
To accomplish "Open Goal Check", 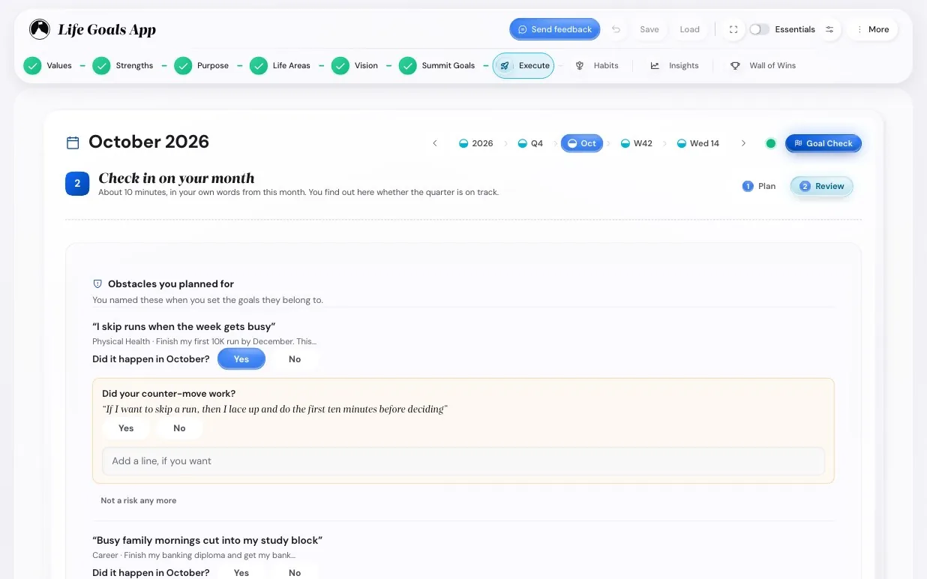I will coord(823,143).
